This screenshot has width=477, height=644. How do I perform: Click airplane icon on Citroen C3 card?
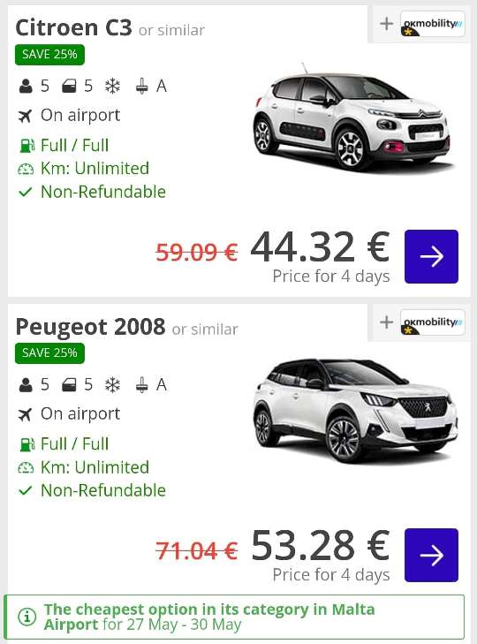tap(25, 116)
